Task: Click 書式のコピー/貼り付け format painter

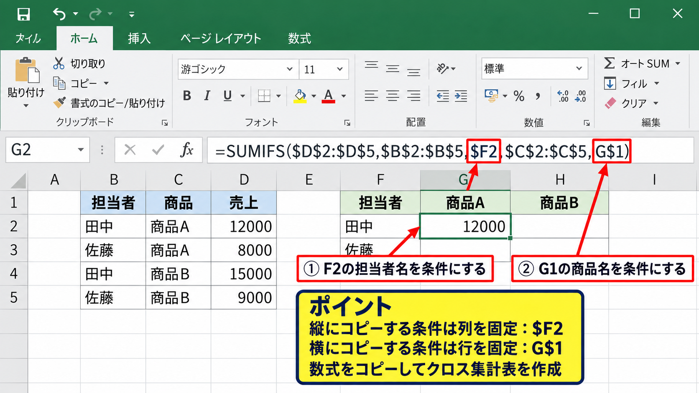Action: 109,103
